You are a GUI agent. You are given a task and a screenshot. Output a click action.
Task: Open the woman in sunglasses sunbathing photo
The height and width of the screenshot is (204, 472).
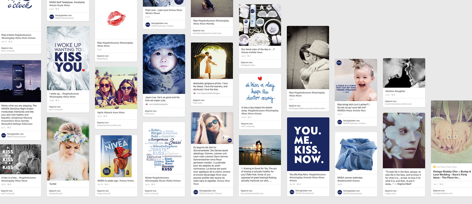(x=212, y=128)
